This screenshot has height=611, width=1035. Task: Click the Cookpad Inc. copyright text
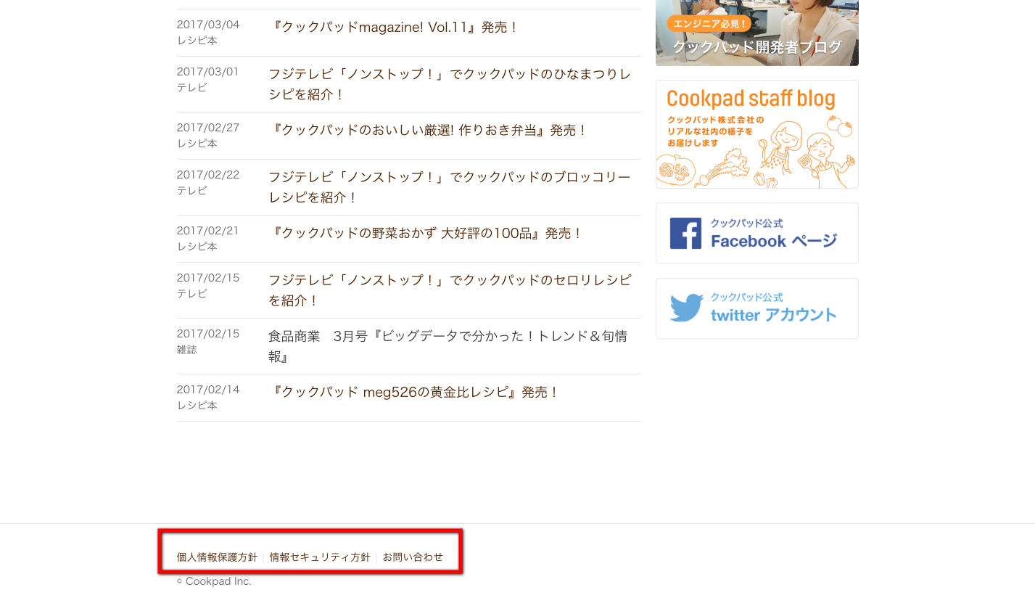click(214, 581)
